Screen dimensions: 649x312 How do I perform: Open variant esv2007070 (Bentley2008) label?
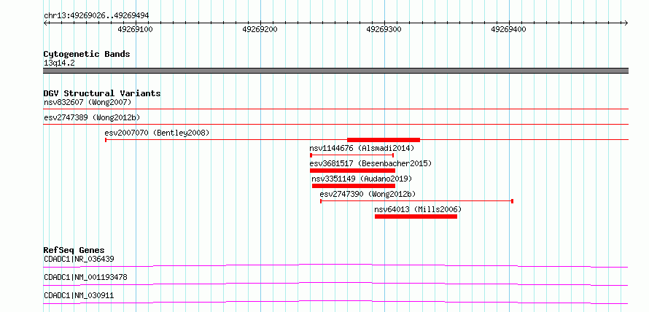[x=158, y=133]
